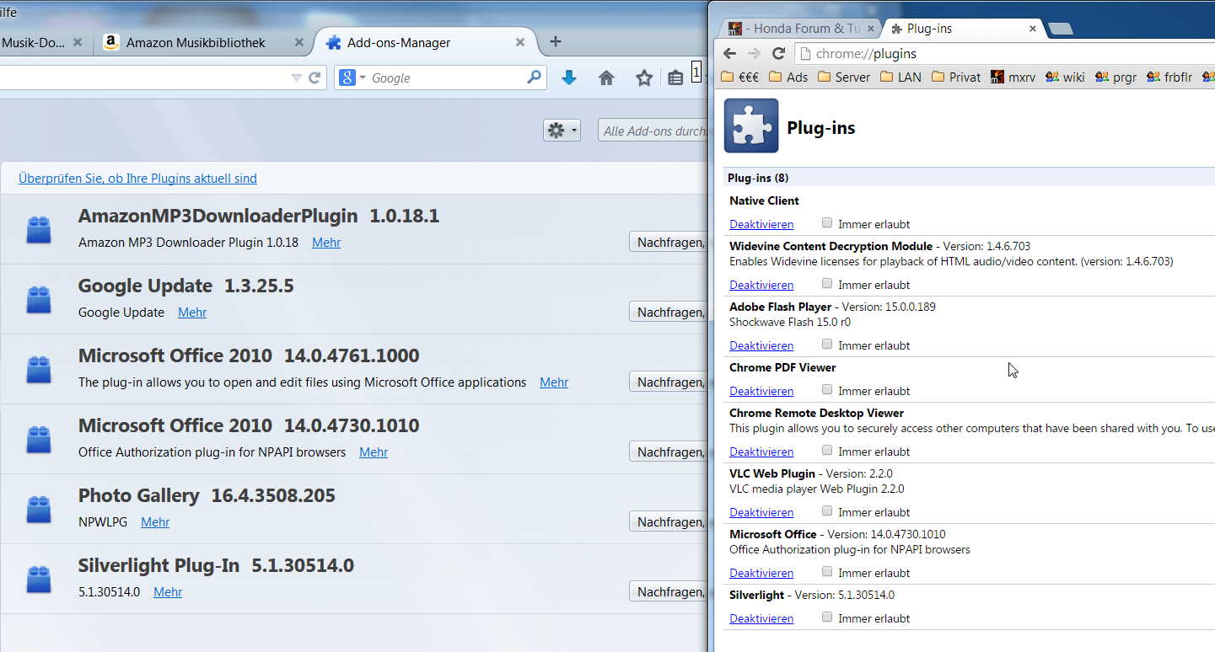Click Firefox reload icon in URL bar
Viewport: 1215px width, 652px height.
(x=315, y=77)
